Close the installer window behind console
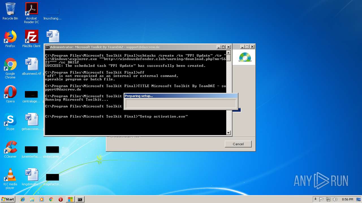362x203 pixels. (x=252, y=47)
